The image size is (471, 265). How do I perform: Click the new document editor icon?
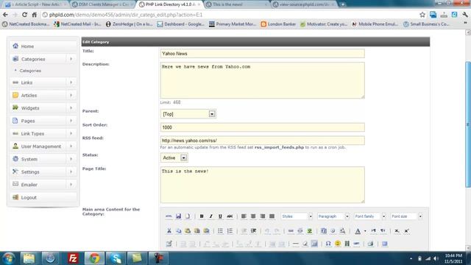point(188,216)
